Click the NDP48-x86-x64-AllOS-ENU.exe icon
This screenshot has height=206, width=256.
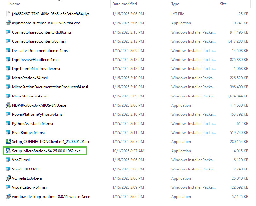pos(8,105)
